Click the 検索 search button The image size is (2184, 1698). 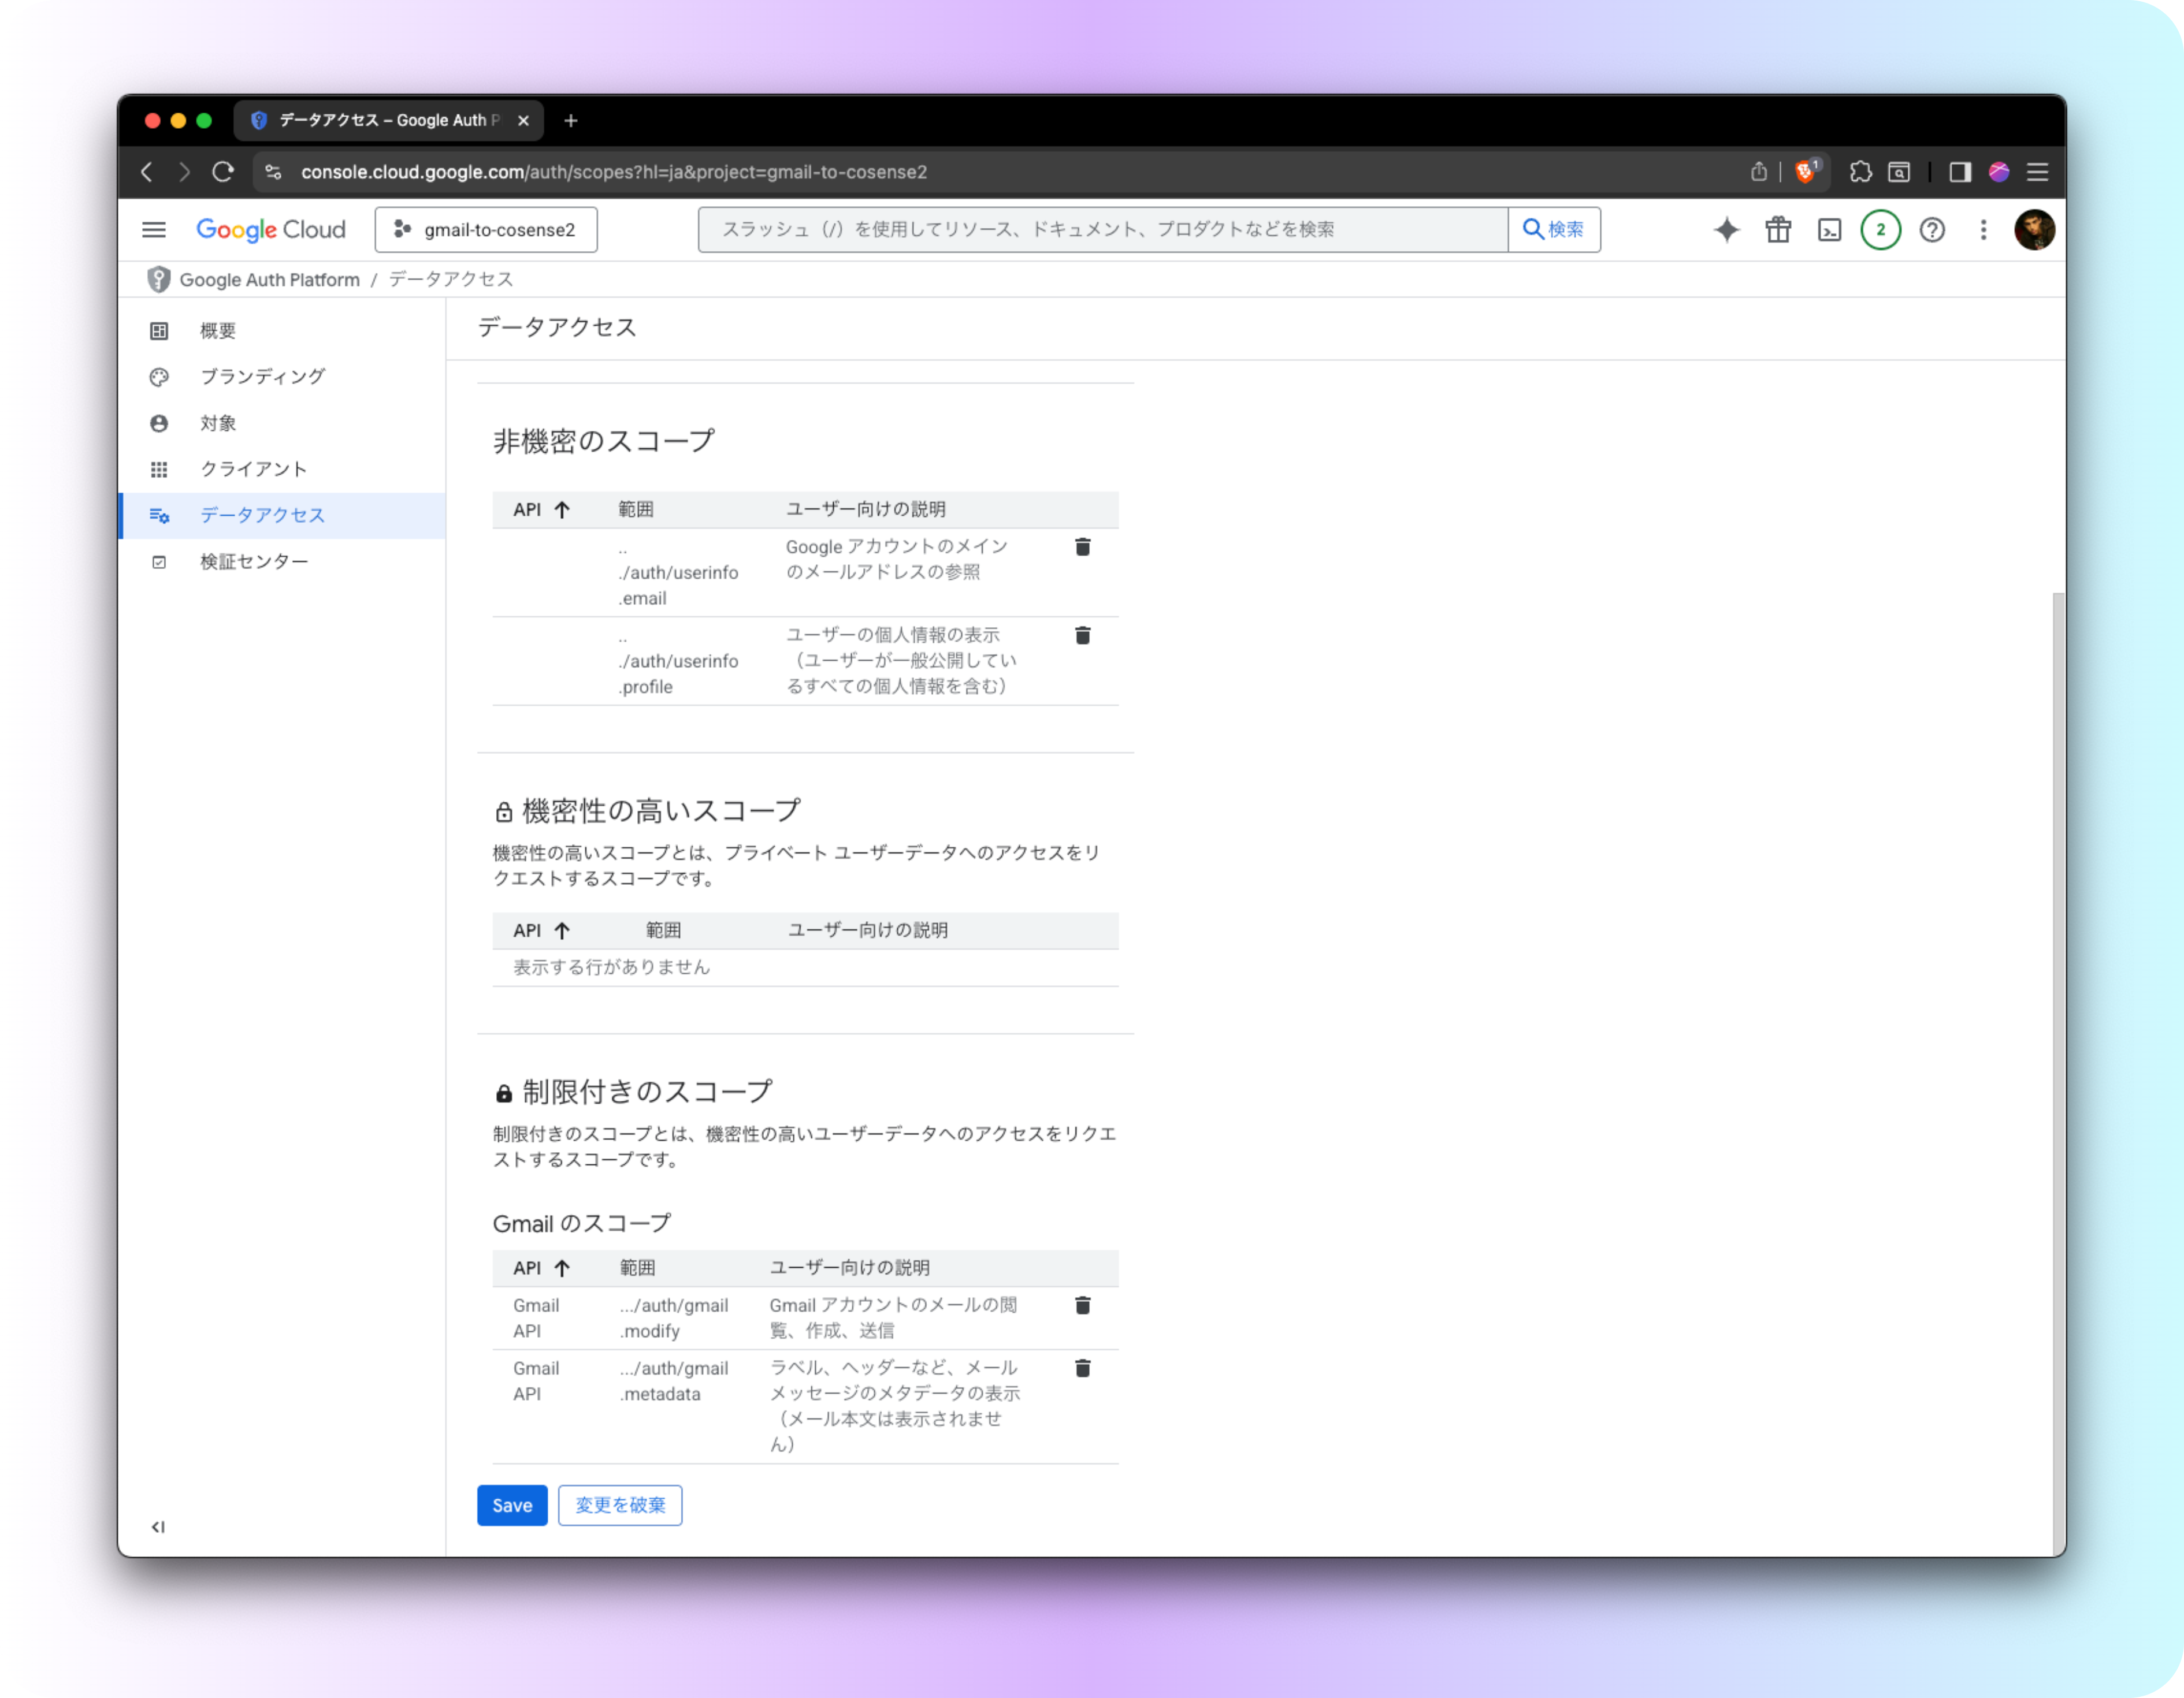pos(1554,230)
